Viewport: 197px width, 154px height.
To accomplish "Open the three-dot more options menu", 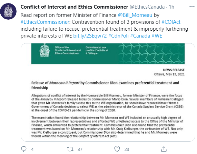I will click(192, 7).
